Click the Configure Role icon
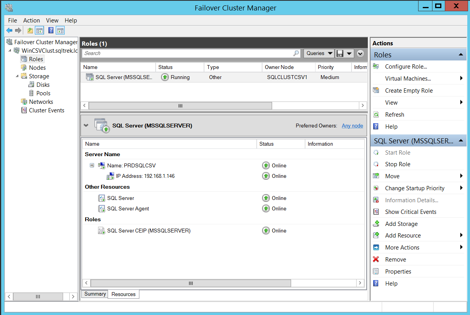This screenshot has height=315, width=470. coord(376,67)
